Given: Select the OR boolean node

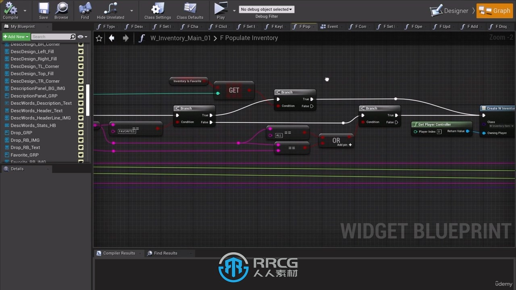Looking at the screenshot, I should [x=336, y=141].
